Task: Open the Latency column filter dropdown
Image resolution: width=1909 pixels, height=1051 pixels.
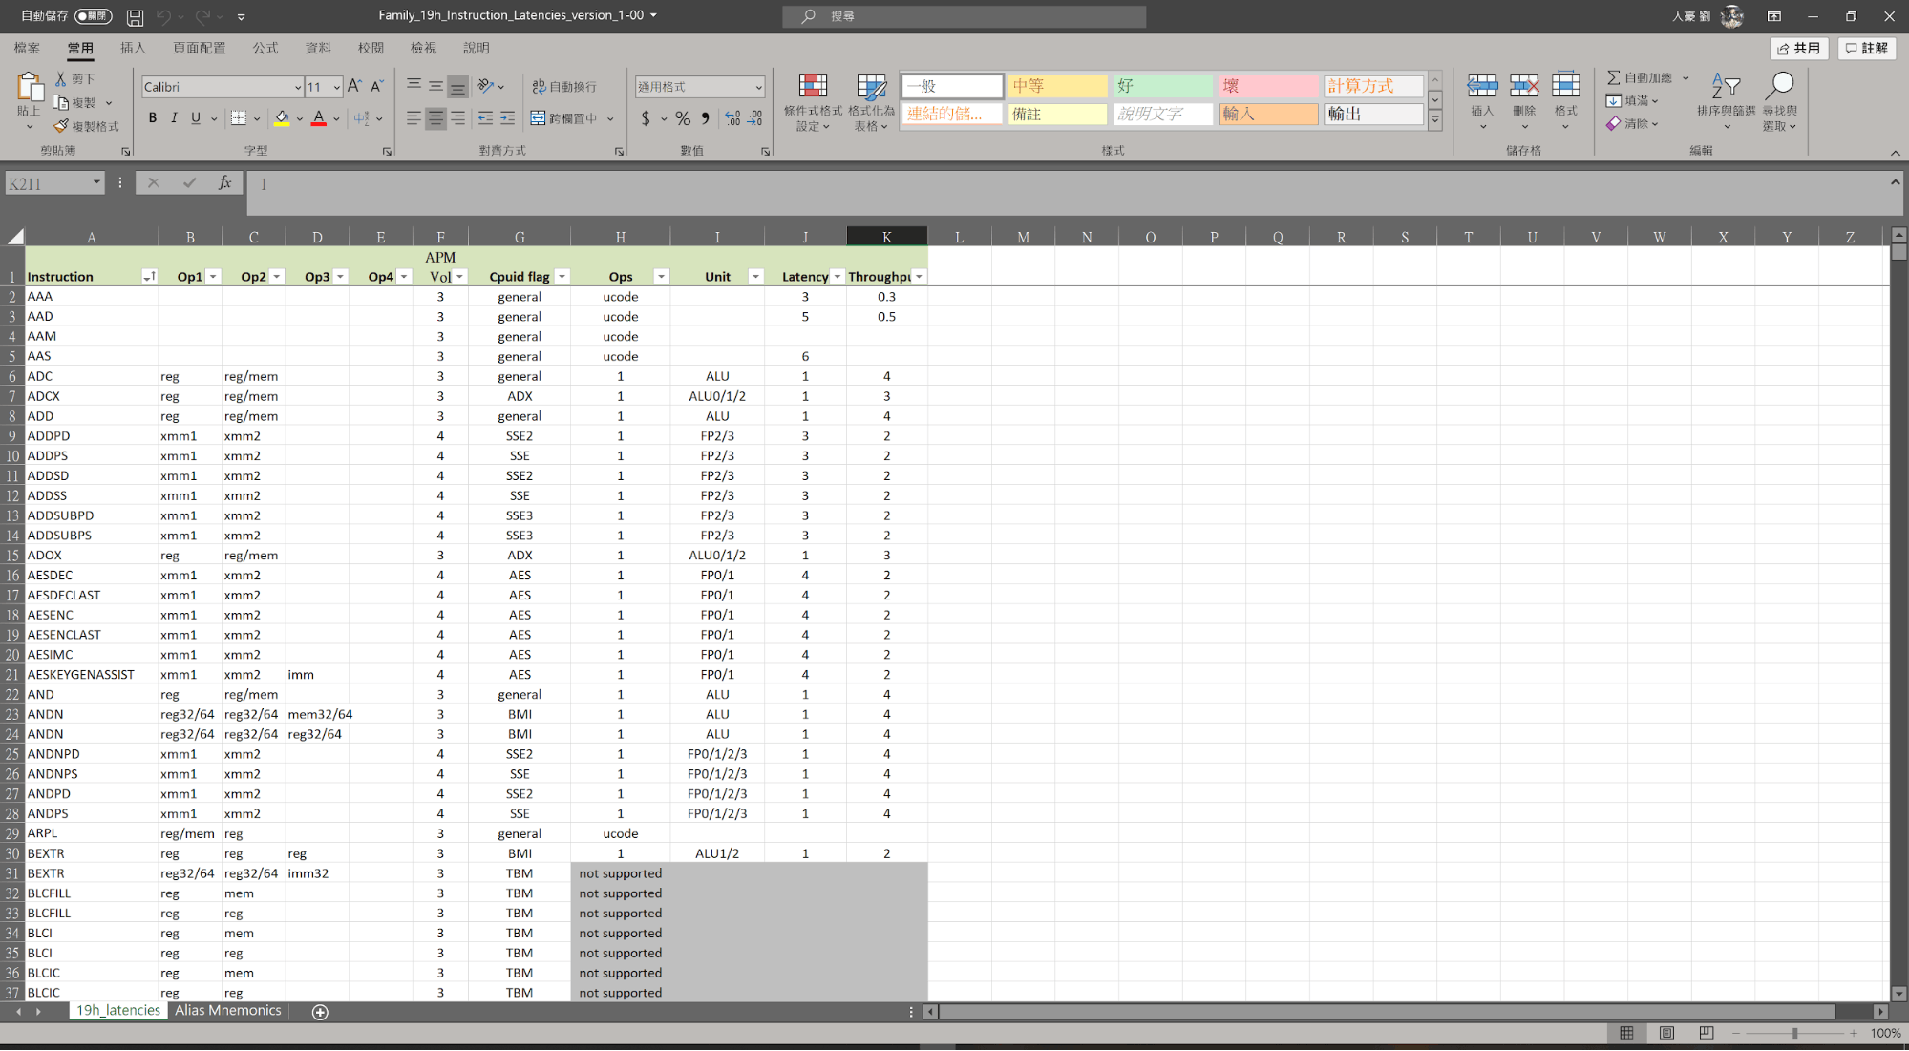Action: pyautogui.click(x=838, y=277)
